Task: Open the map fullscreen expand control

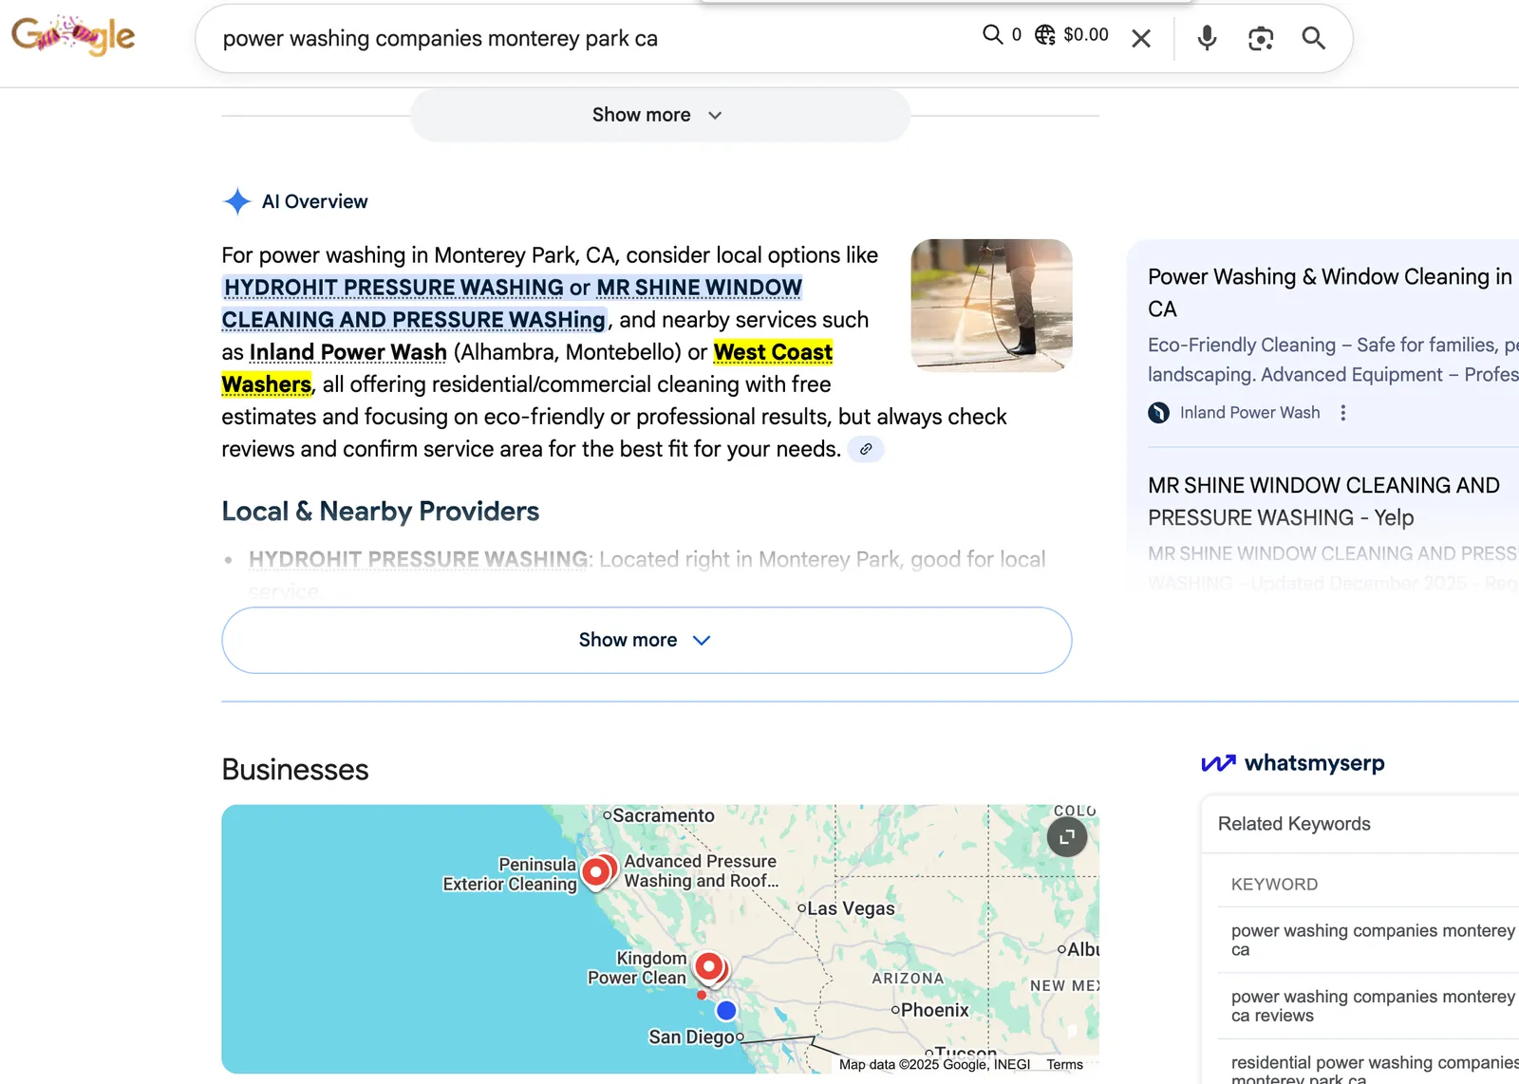Action: click(1066, 836)
